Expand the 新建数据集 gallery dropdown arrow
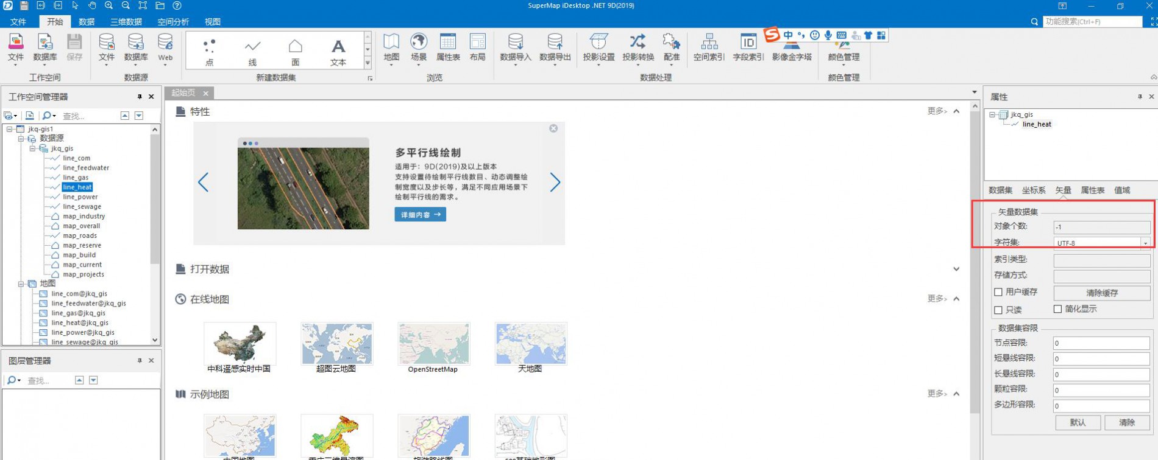Screen dimensions: 1158x460 (368, 63)
